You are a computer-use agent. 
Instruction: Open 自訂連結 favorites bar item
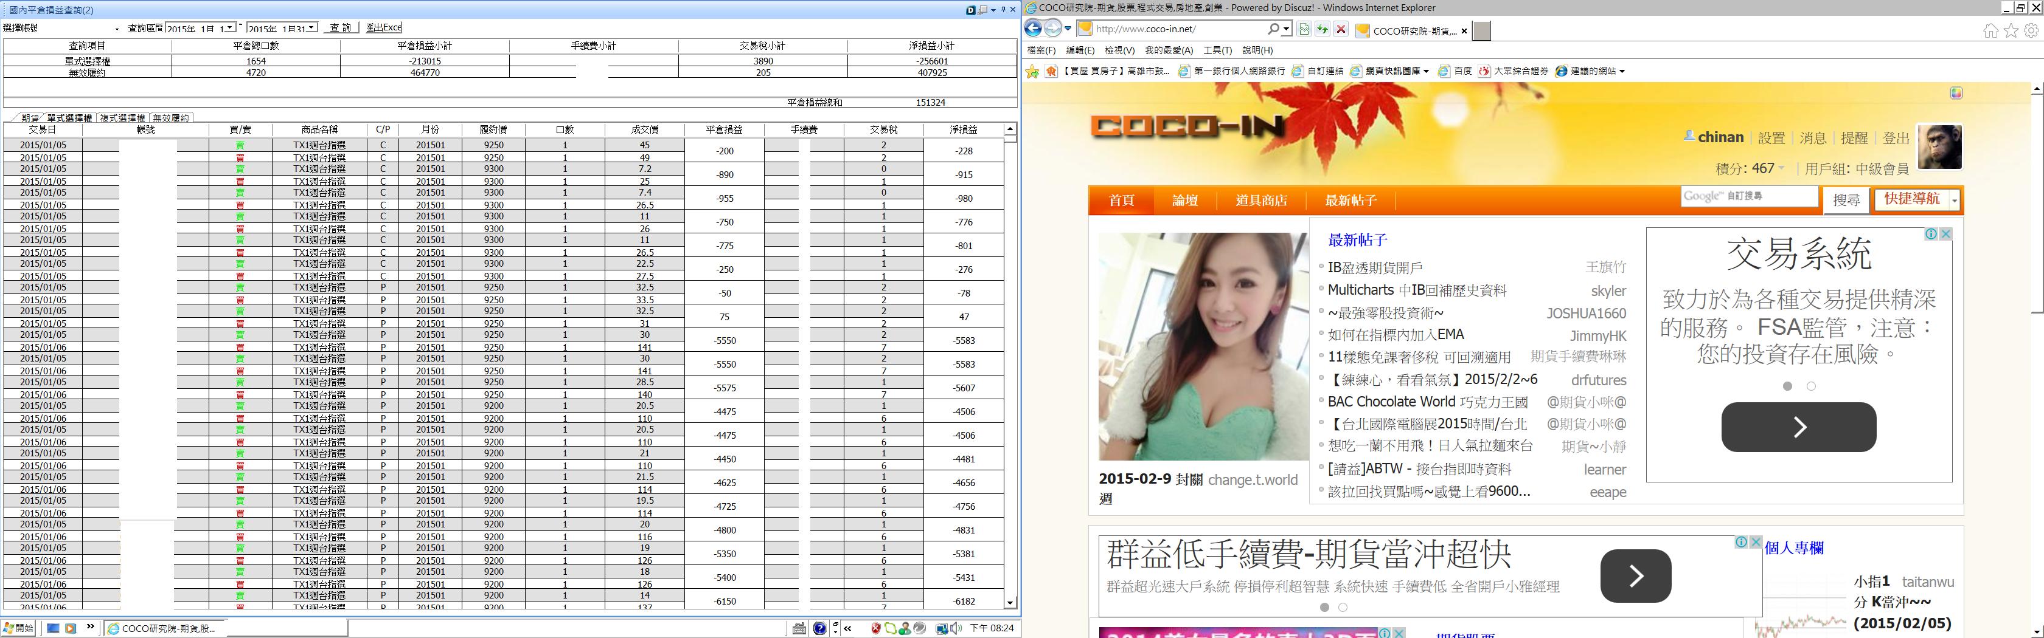click(x=1317, y=71)
